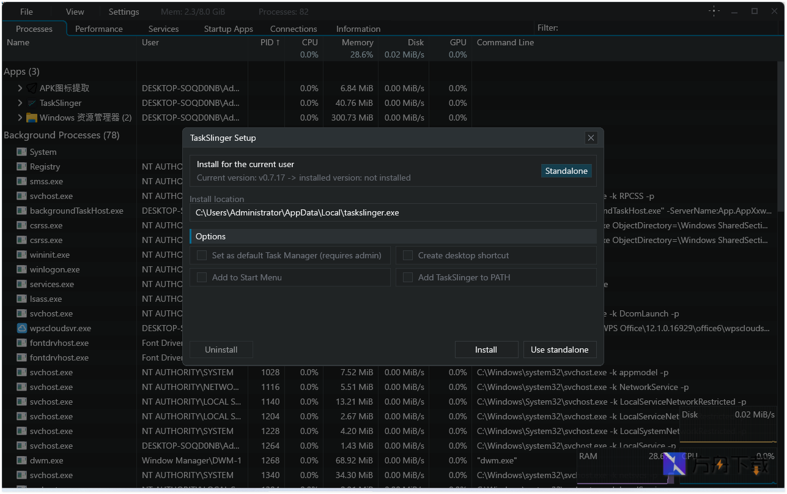Open the Settings menu
Viewport: 787px width, 494px height.
[124, 12]
